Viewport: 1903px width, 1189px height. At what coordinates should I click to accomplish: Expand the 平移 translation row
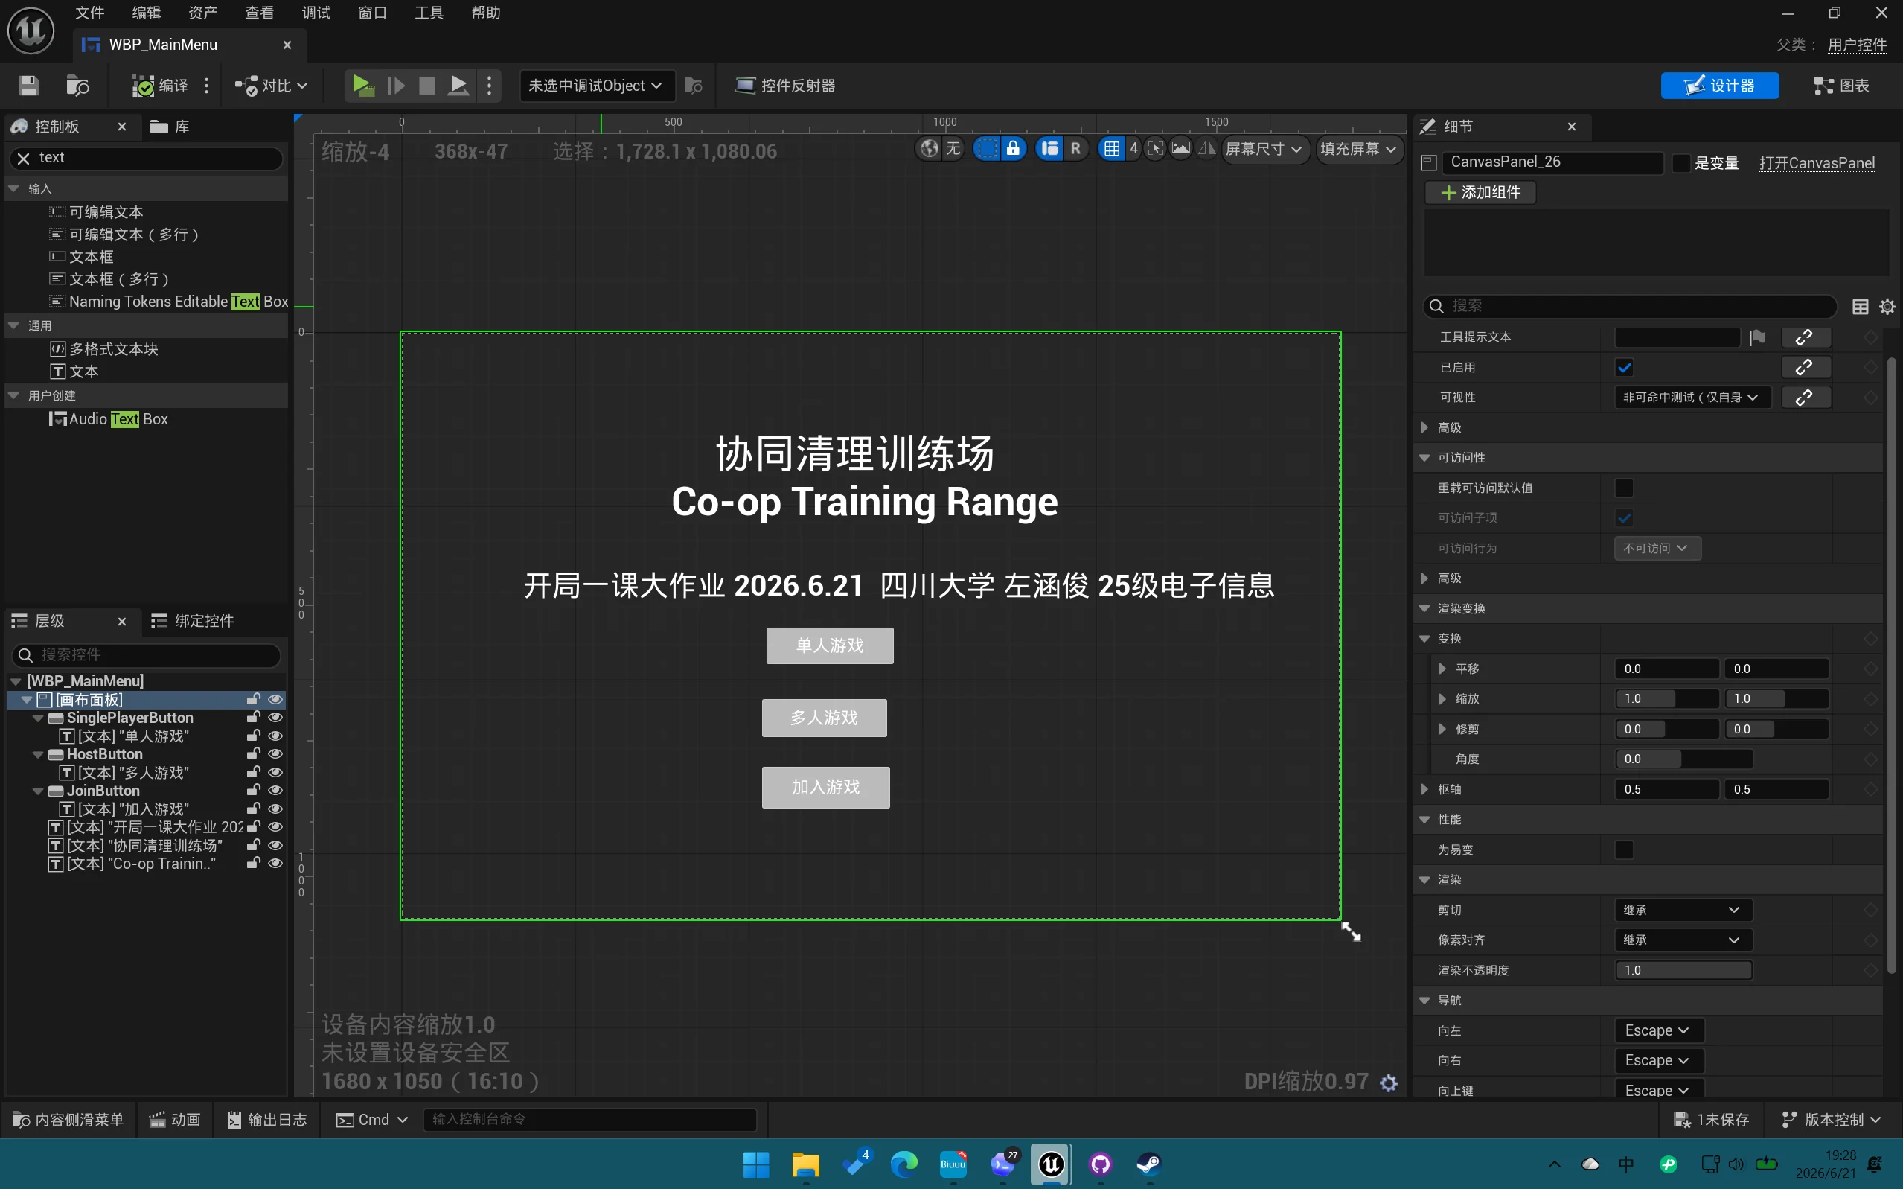tap(1442, 669)
